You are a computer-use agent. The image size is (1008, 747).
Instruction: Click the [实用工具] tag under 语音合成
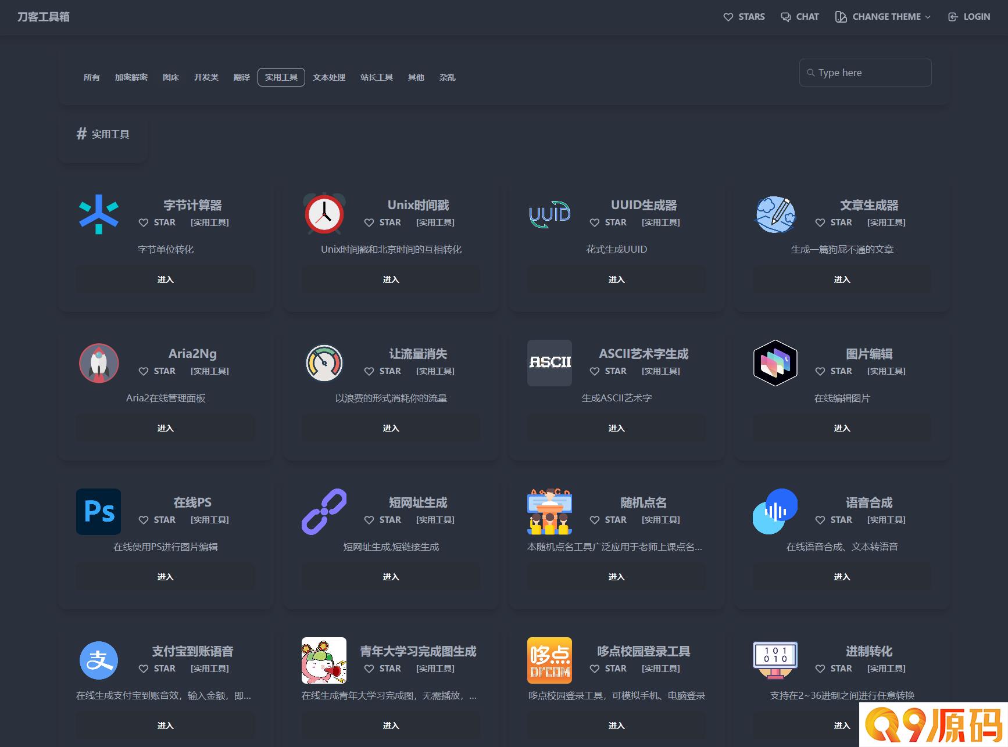pyautogui.click(x=887, y=520)
